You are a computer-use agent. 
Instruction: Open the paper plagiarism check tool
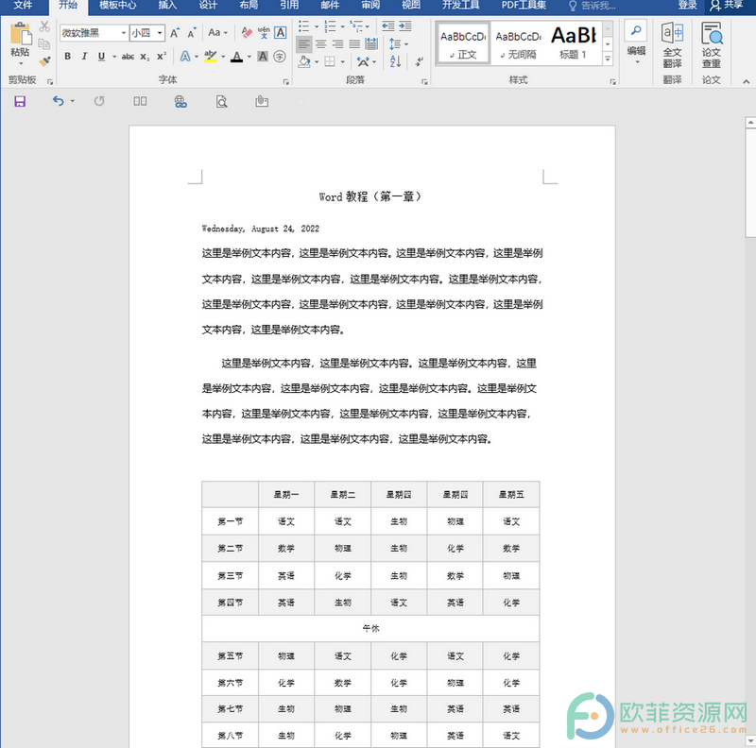712,45
